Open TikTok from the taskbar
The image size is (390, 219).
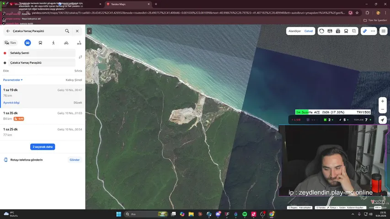(254, 214)
